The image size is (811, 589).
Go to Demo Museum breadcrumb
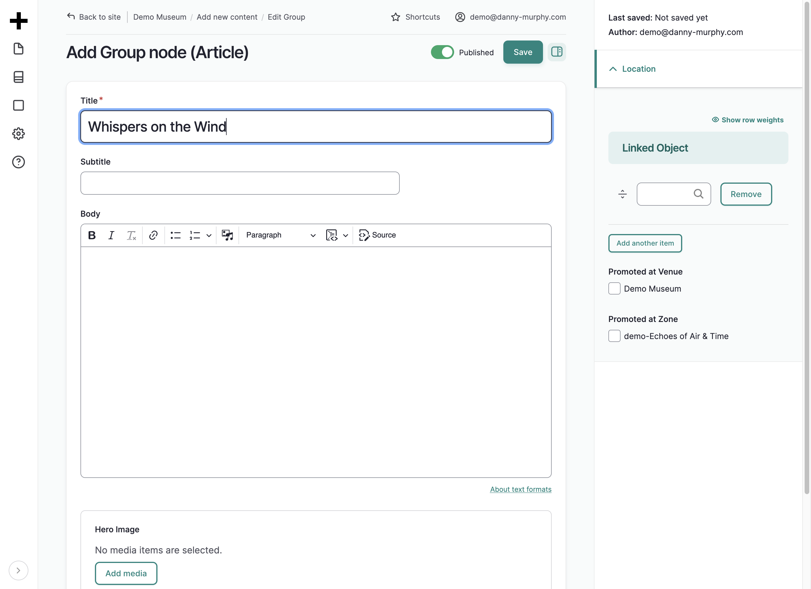coord(160,17)
